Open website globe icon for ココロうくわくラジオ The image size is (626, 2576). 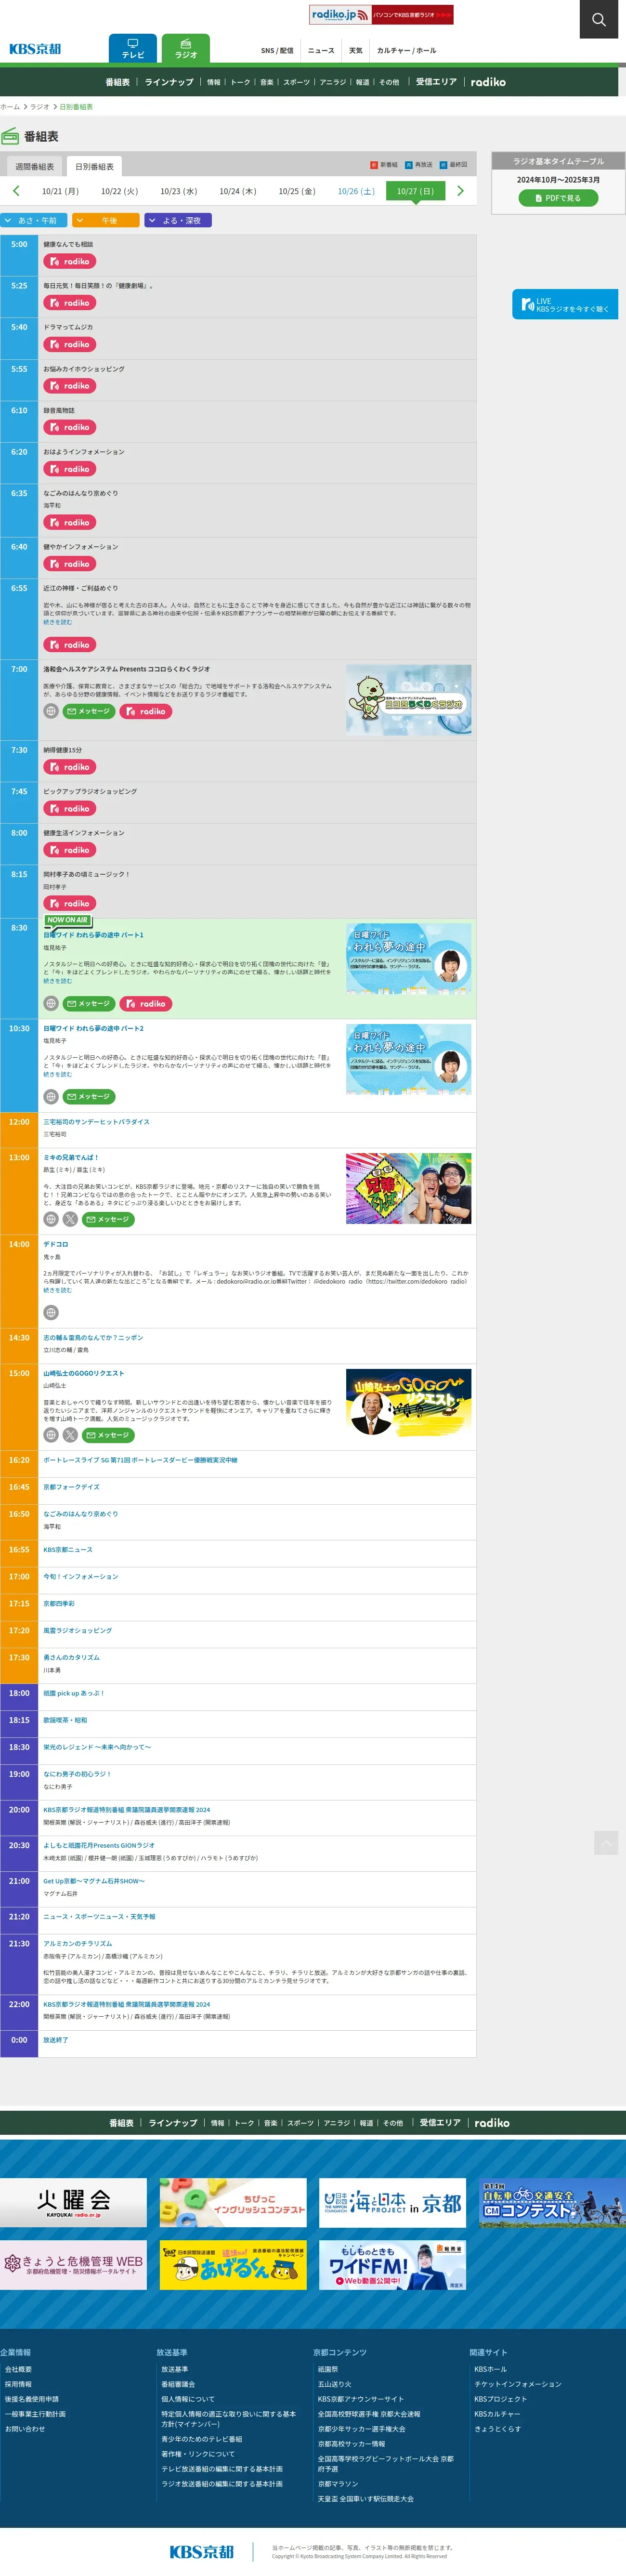pos(51,711)
